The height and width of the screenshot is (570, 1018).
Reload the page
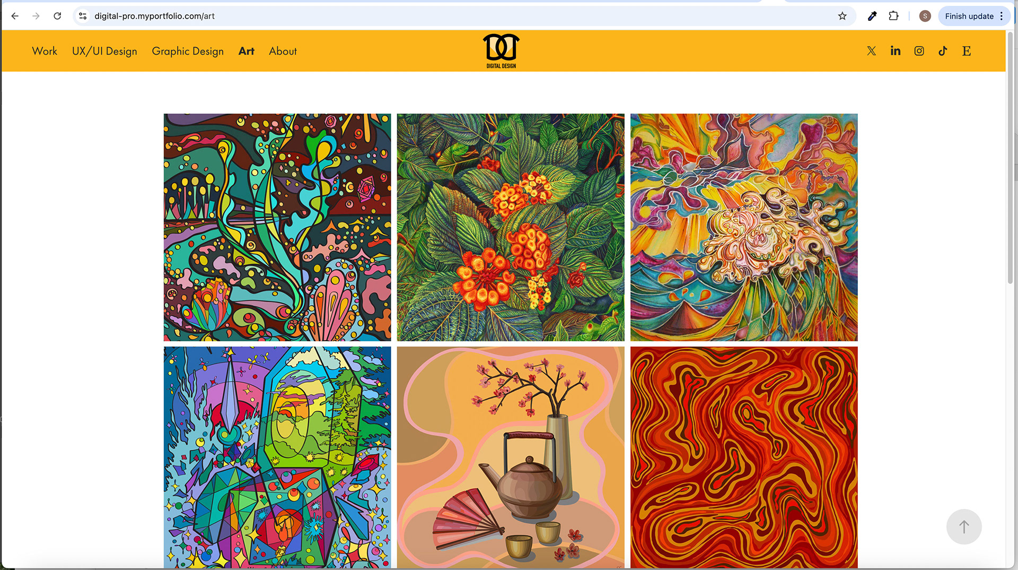[x=57, y=16]
